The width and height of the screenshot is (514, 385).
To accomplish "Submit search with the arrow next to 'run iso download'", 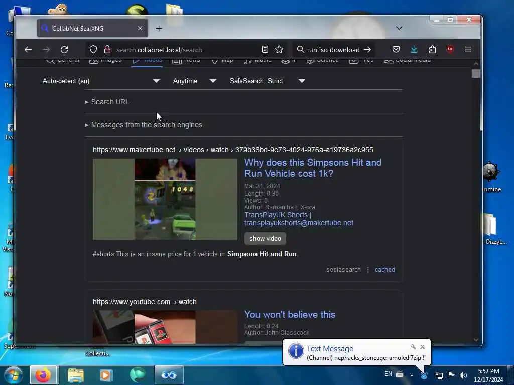I will 367,50.
